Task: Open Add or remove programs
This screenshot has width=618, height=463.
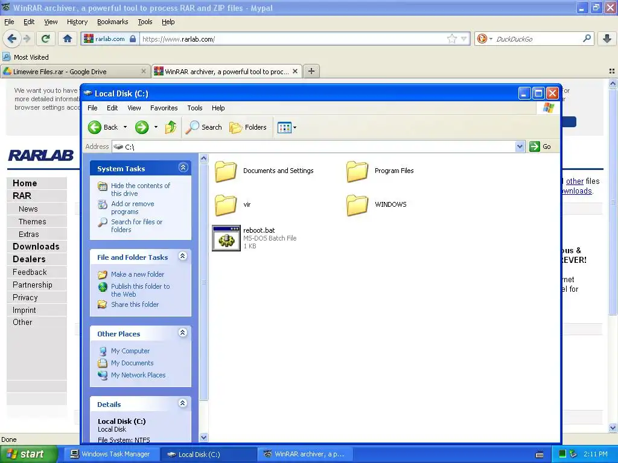Action: point(132,207)
